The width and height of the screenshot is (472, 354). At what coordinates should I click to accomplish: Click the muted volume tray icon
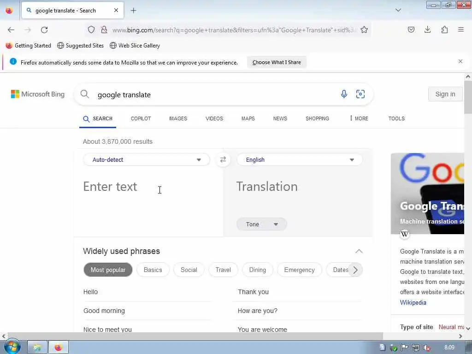pos(426,348)
